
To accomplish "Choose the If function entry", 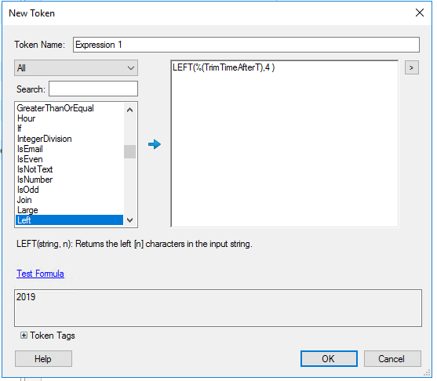I will tap(20, 129).
